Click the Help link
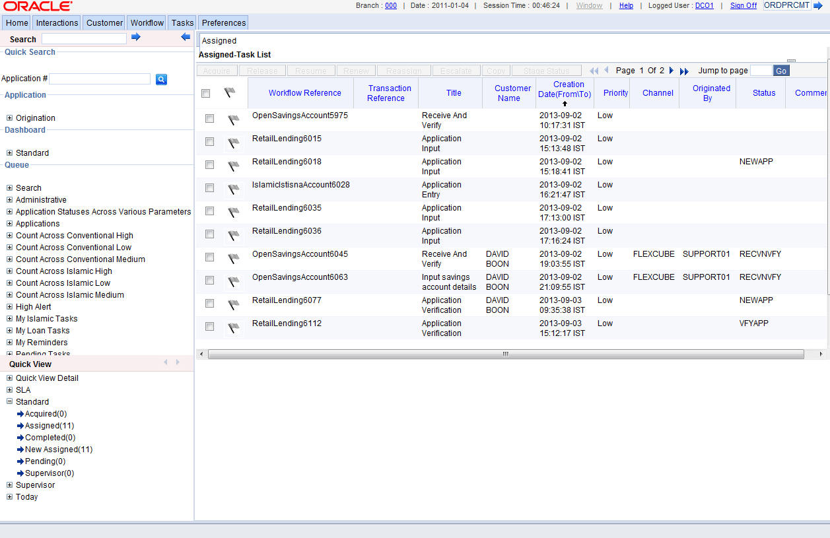 pyautogui.click(x=626, y=5)
